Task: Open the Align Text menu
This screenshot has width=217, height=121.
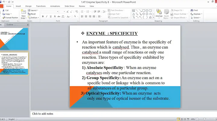Action: click(x=114, y=14)
